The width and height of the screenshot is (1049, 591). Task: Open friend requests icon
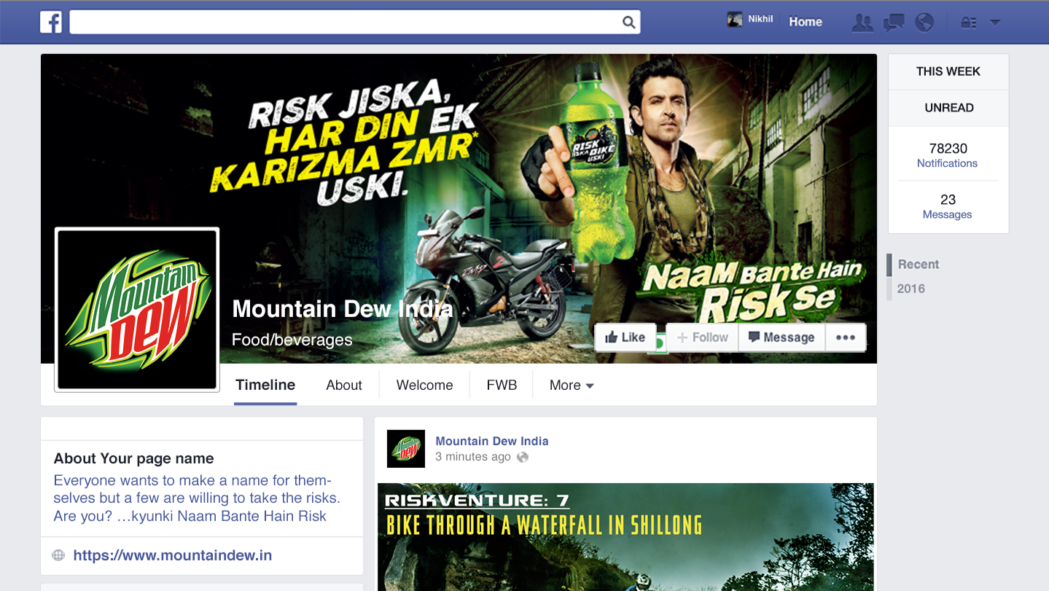pos(862,23)
